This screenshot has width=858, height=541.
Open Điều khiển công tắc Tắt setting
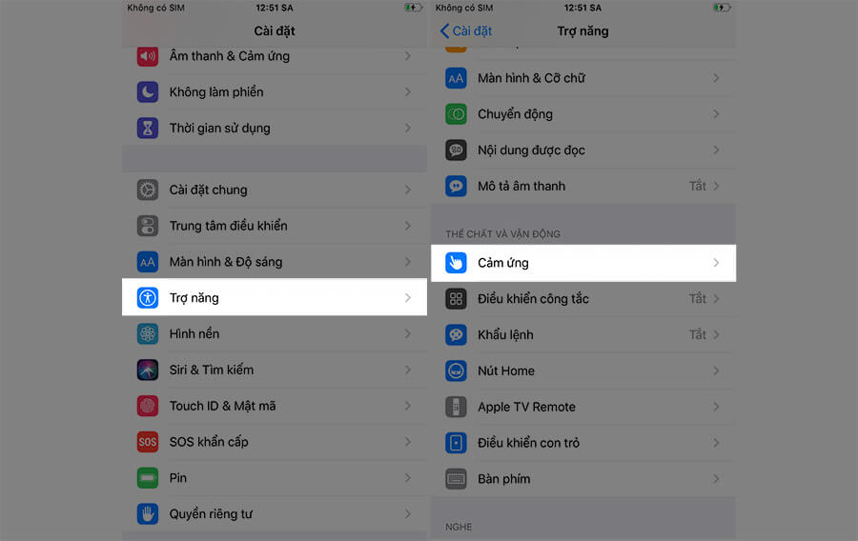tap(698, 298)
